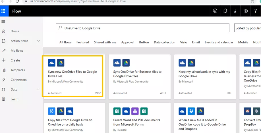Click Google Drive icon on Keep my schoolwork card
Screen dimensions: 261x133
[x=191, y=63]
